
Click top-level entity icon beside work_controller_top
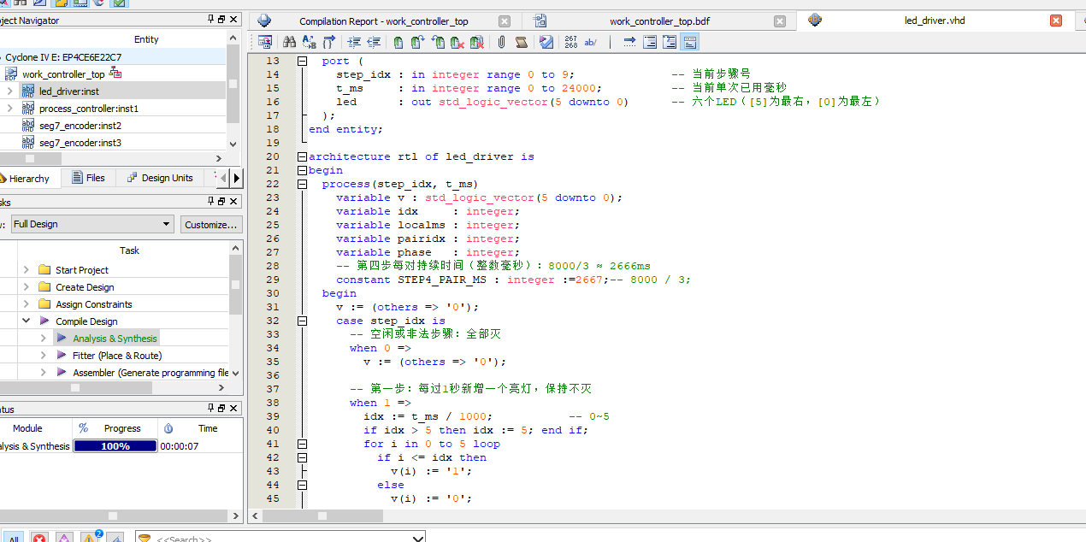click(x=115, y=74)
